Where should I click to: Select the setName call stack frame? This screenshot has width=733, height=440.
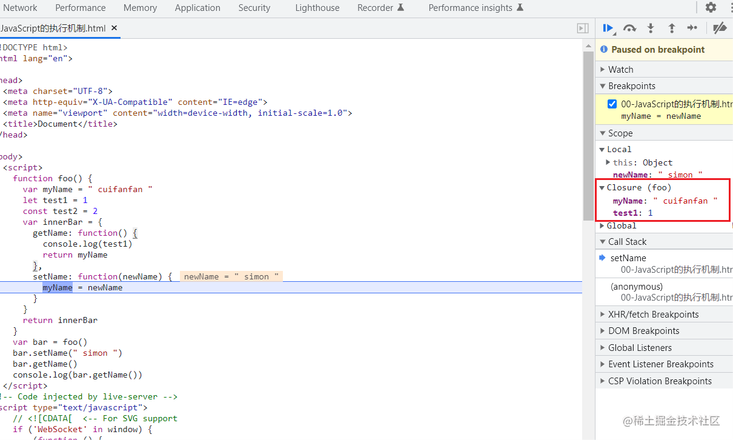(x=628, y=258)
